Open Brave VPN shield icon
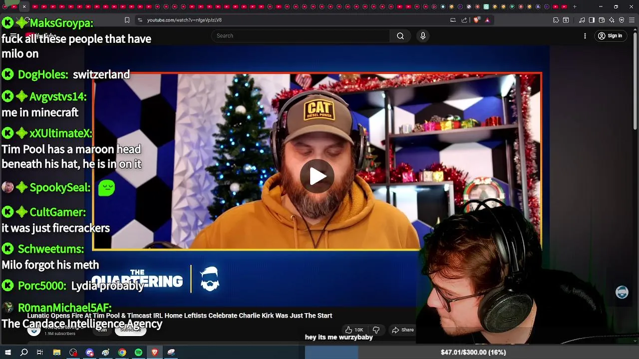The height and width of the screenshot is (359, 639). pyautogui.click(x=622, y=20)
